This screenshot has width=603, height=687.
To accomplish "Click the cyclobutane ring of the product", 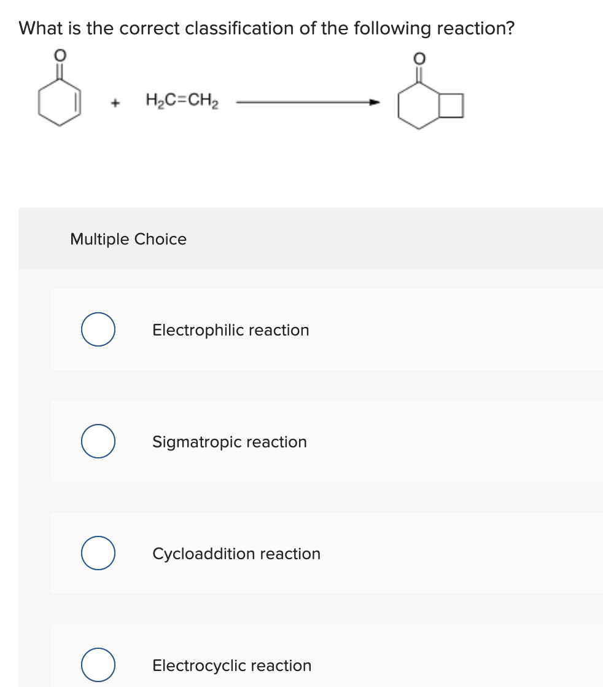I will [x=451, y=104].
